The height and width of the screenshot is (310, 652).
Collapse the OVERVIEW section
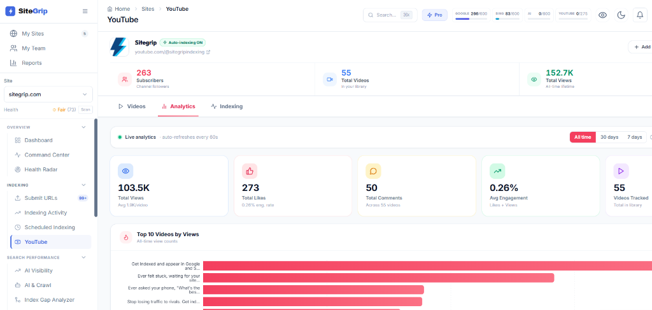point(83,127)
